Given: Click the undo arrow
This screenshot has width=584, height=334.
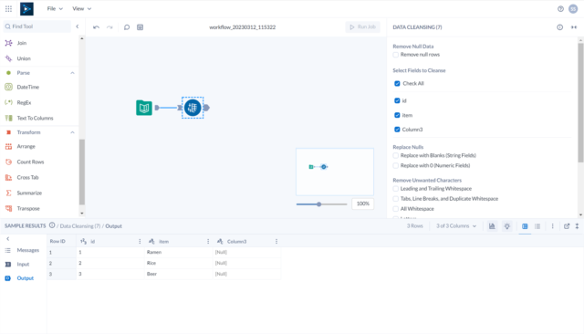Looking at the screenshot, I should pyautogui.click(x=96, y=27).
